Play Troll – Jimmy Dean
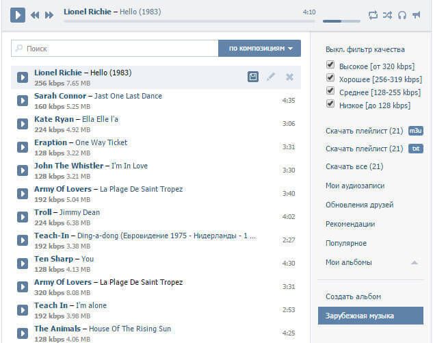 (23, 217)
